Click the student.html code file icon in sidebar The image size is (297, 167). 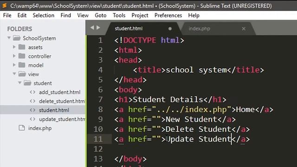tap(32, 110)
